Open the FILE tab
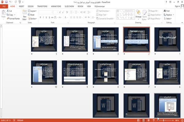The height and width of the screenshot is (122, 184). (4, 6)
